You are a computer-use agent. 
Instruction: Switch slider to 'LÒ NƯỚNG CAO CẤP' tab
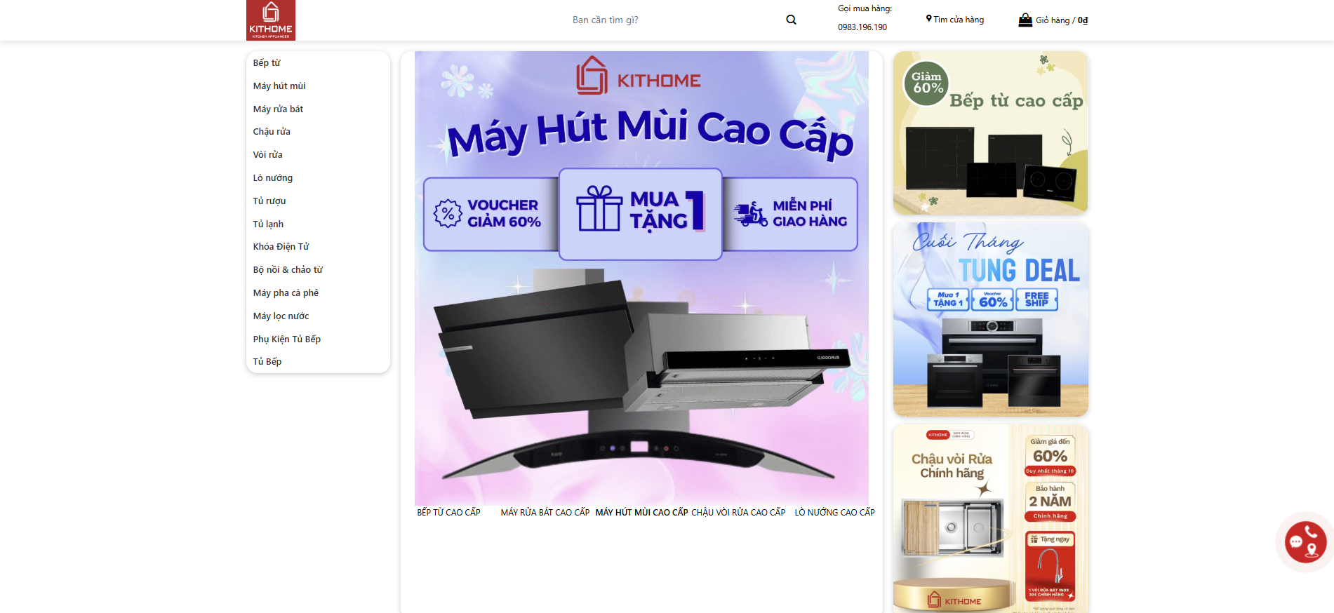(834, 513)
